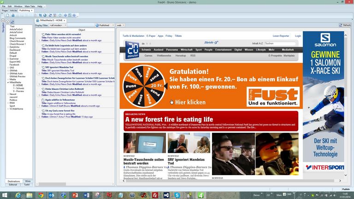354x199 pixels.
Task: Expand the Media tree node
Action: coord(8,79)
